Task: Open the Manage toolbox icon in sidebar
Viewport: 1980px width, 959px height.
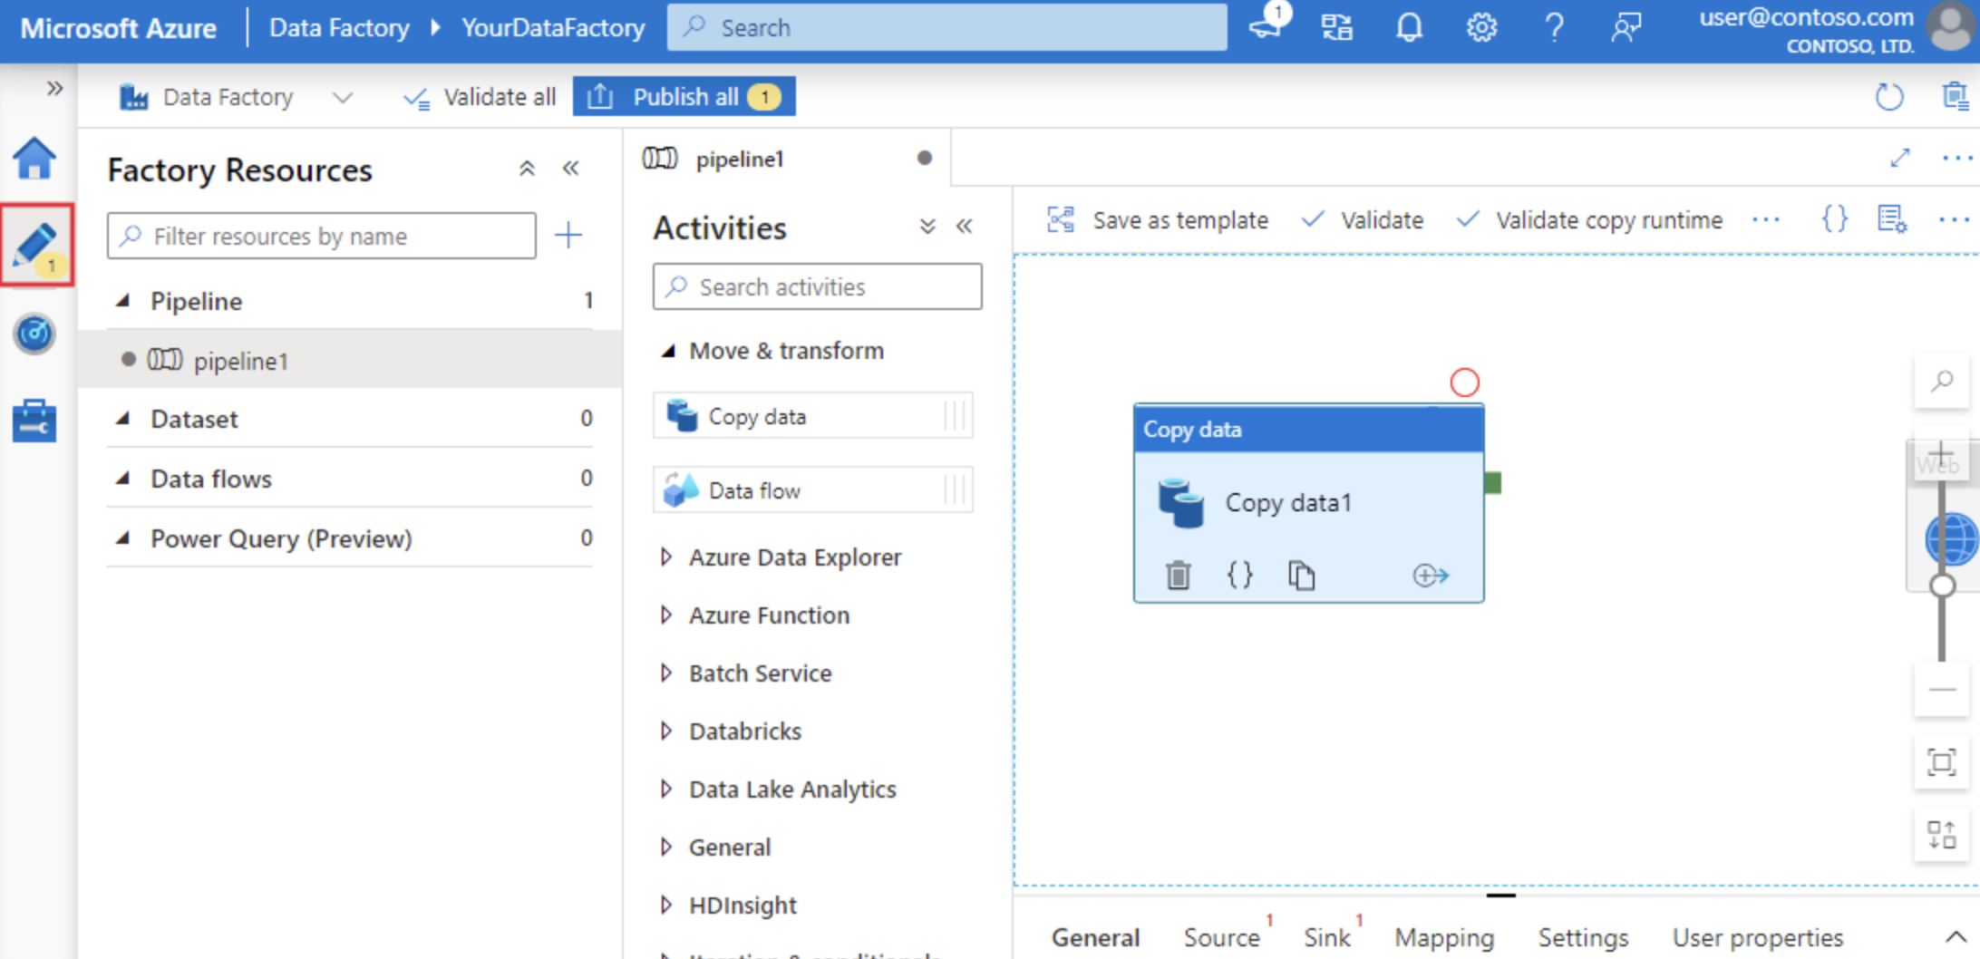Action: pyautogui.click(x=34, y=420)
